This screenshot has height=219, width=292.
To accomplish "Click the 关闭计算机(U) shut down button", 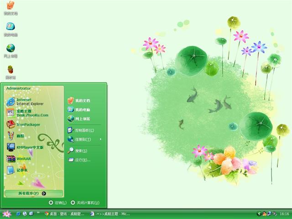I will 85,203.
